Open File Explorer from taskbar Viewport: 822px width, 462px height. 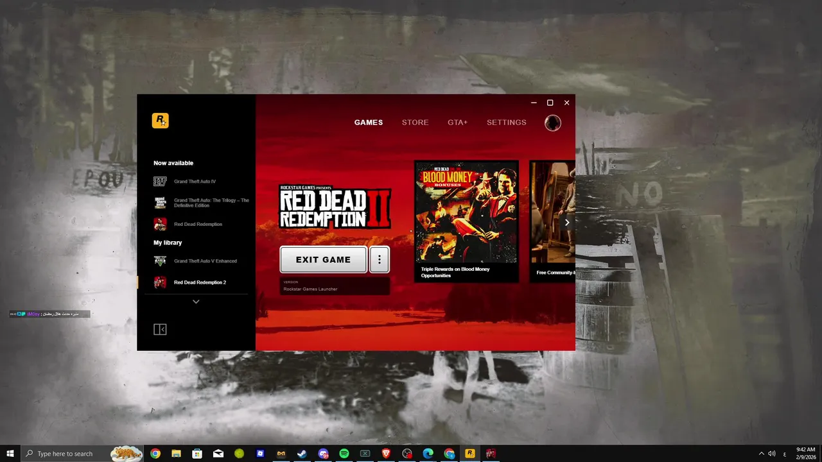pyautogui.click(x=176, y=454)
